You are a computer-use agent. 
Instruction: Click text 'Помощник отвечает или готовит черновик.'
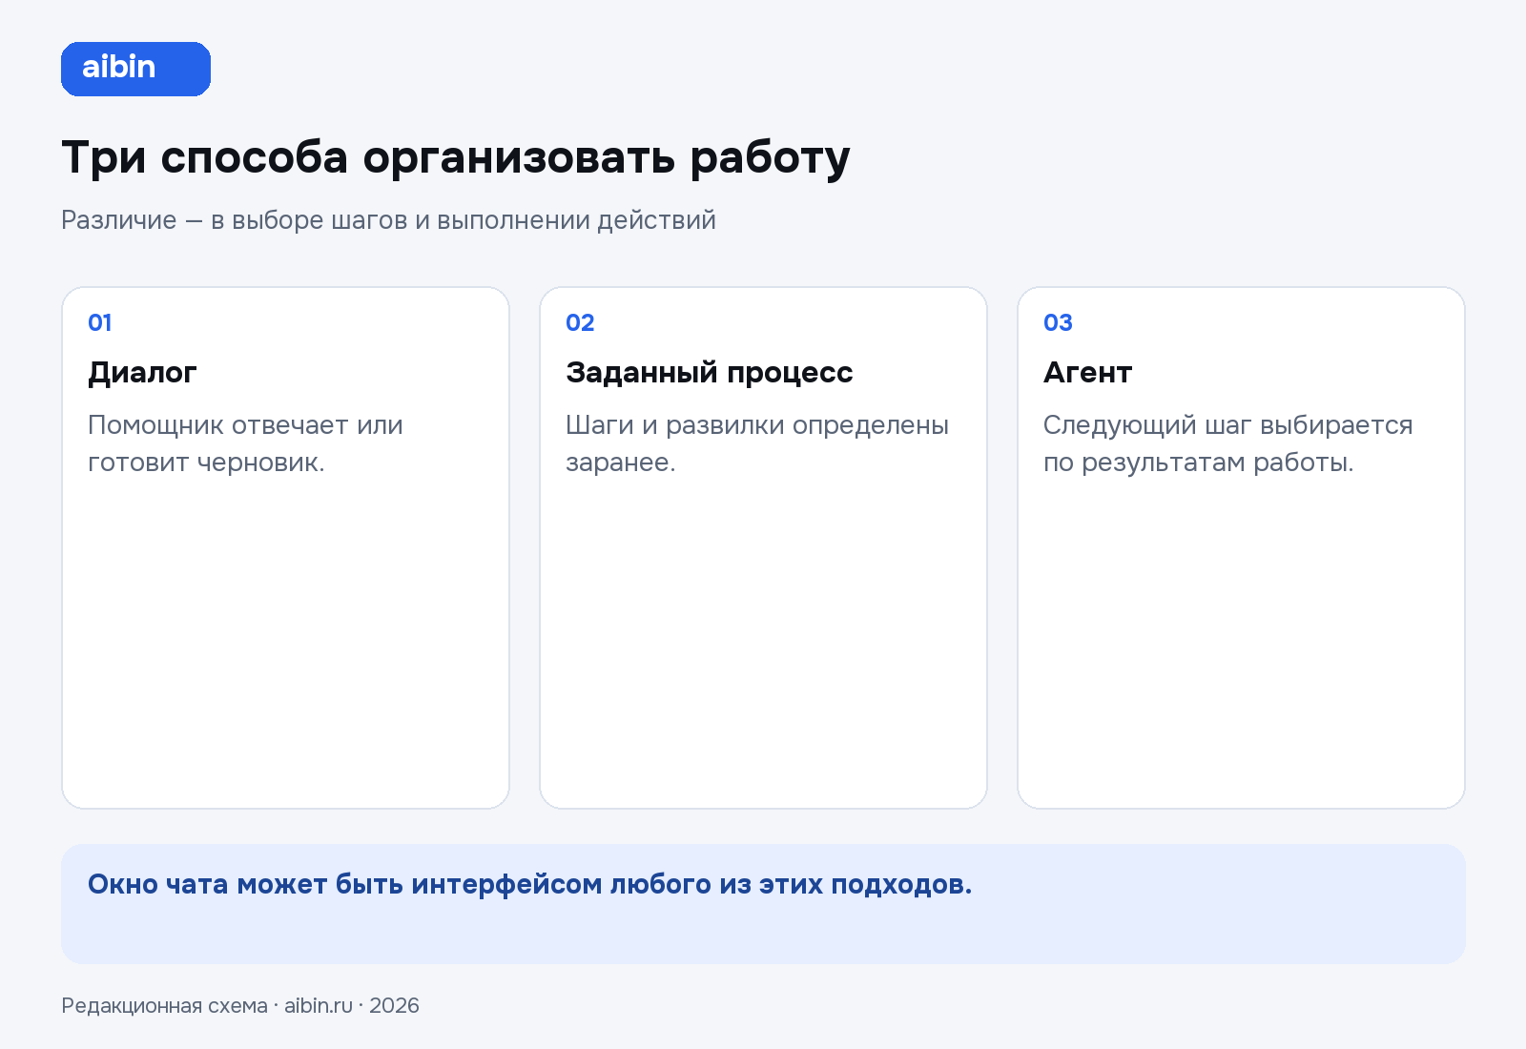(x=245, y=443)
